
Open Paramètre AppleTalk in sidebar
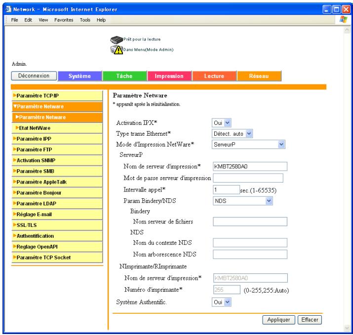57,182
